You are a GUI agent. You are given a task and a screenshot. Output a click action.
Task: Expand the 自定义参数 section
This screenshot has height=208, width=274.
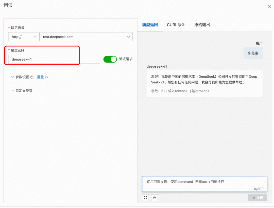point(13,90)
